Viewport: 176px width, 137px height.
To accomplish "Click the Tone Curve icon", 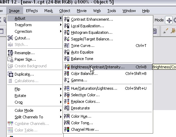I will [x=67, y=46].
